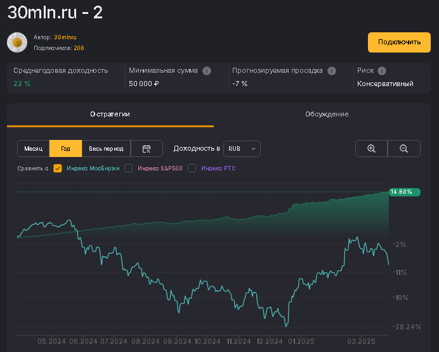This screenshot has height=352, width=439.
Task: Select the Весь период range
Action: point(106,149)
